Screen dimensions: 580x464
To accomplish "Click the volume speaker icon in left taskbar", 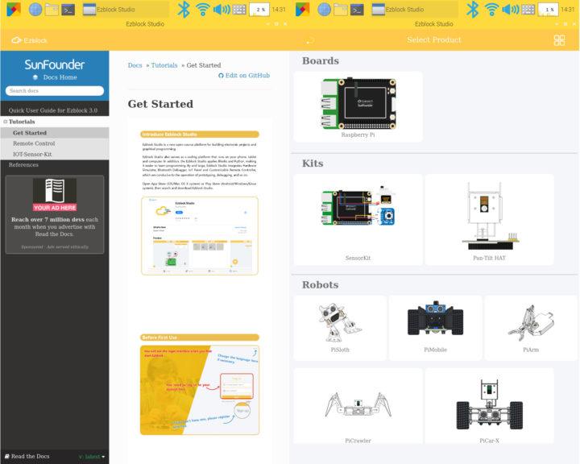I will coord(222,9).
